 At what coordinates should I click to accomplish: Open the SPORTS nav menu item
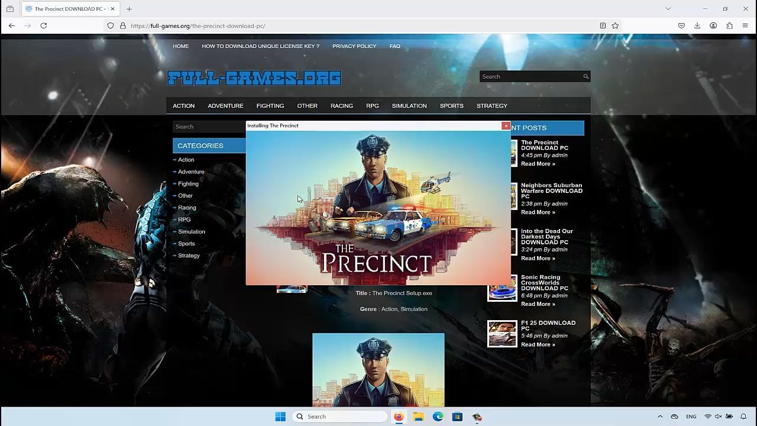452,106
